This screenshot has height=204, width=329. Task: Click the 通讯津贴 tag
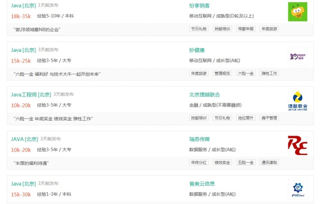click(269, 163)
